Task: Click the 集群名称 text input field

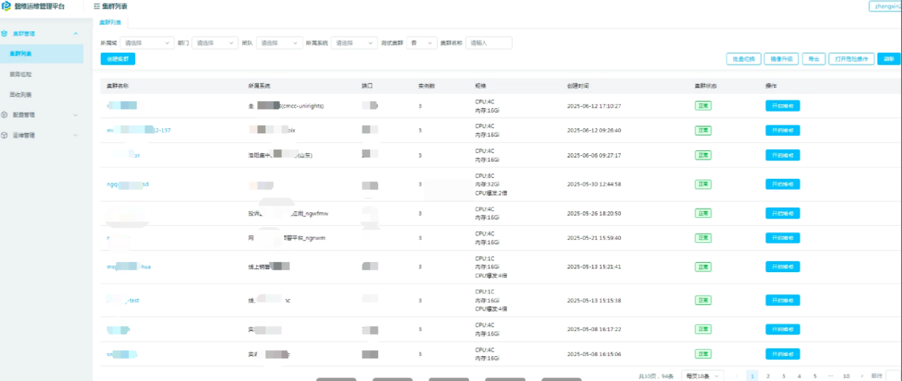Action: coord(488,43)
